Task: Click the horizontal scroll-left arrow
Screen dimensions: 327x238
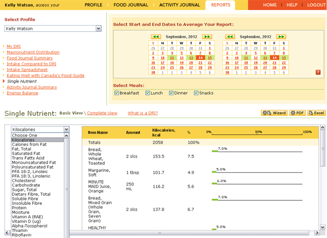Action: coord(8,232)
